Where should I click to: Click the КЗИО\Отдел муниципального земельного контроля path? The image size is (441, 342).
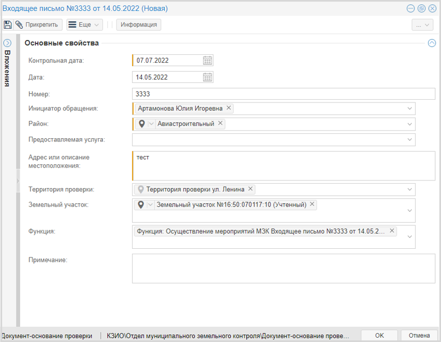228,336
